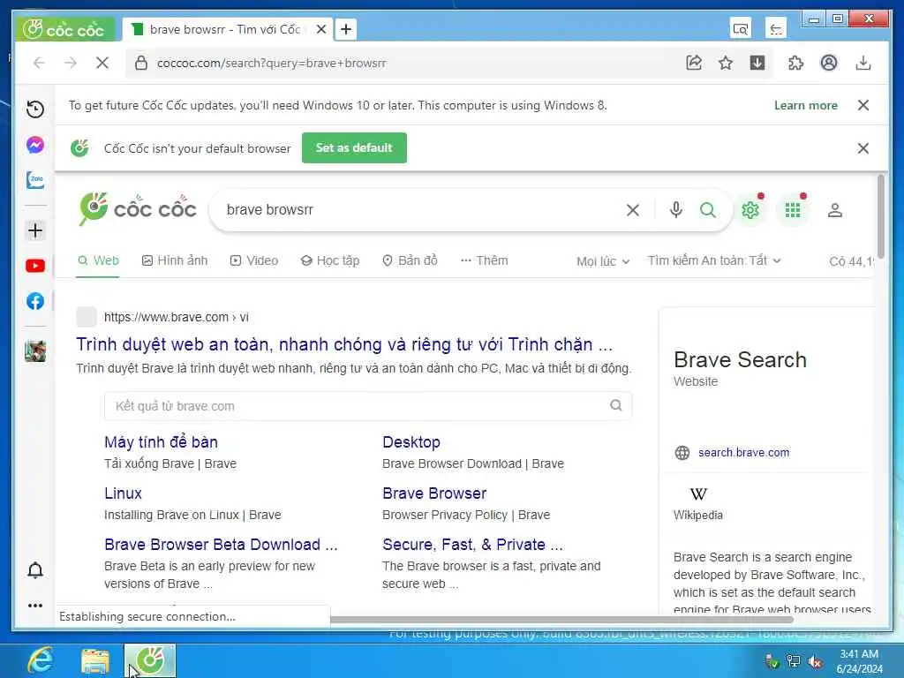The height and width of the screenshot is (678, 904).
Task: Open File Explorer from taskbar
Action: click(x=95, y=660)
